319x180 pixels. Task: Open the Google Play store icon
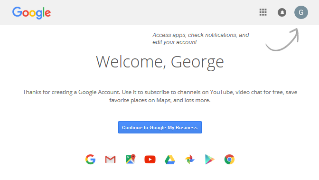209,159
